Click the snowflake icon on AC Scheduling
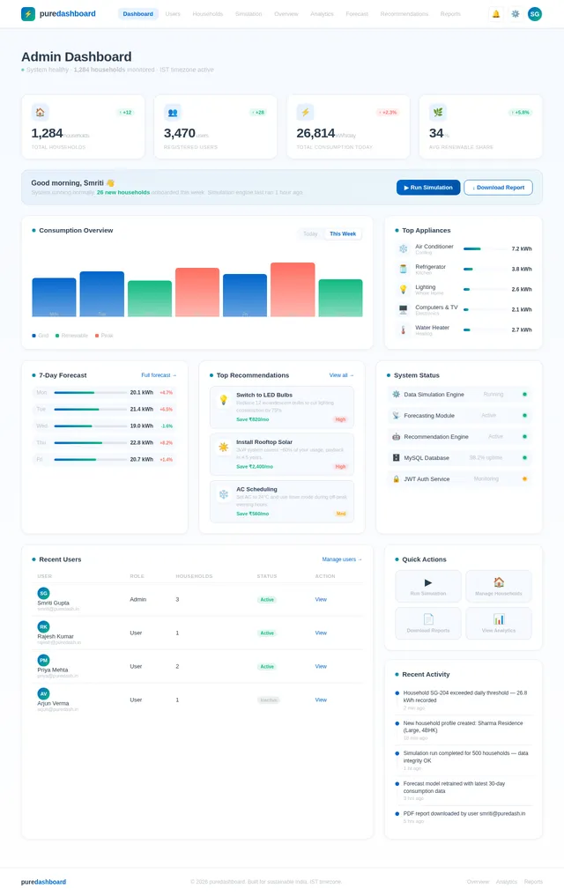 pyautogui.click(x=224, y=494)
